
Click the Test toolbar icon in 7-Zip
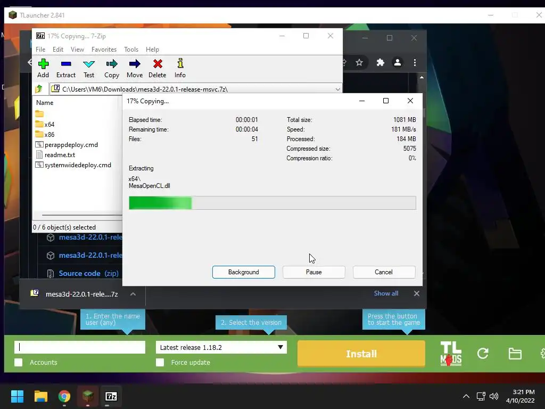[89, 68]
